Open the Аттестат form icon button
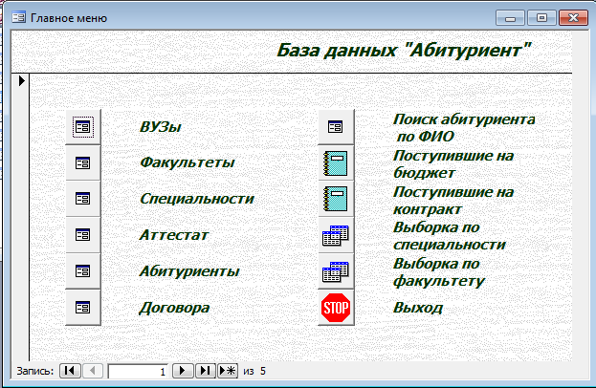Viewport: 596px width, 388px height. [83, 235]
